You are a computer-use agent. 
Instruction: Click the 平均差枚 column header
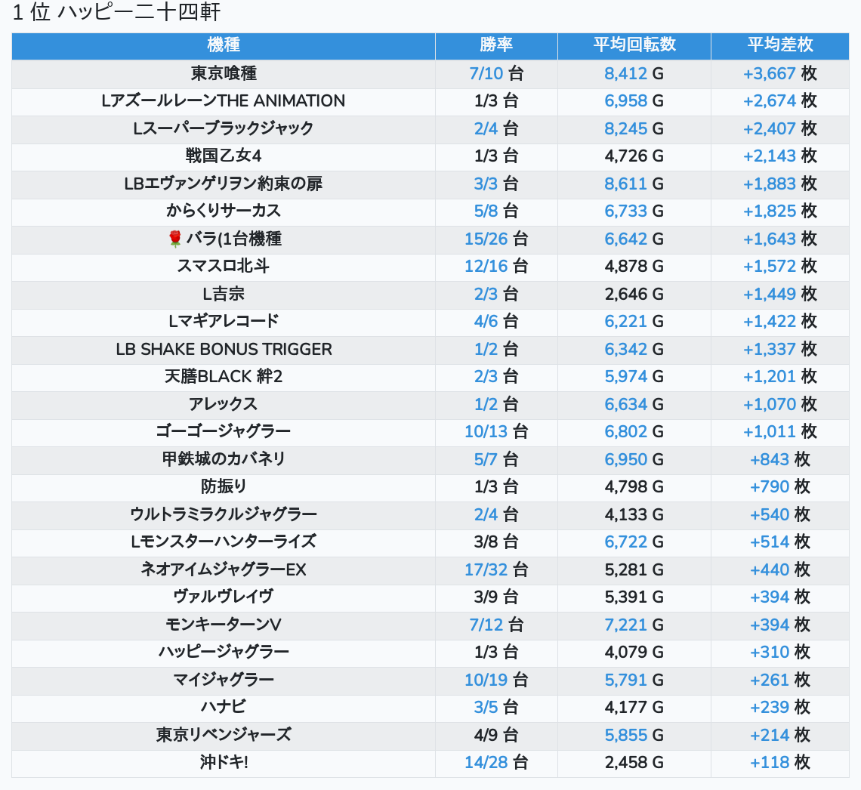(779, 45)
